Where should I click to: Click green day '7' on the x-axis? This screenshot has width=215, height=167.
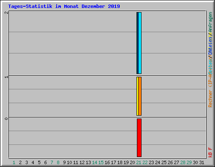tap(52, 162)
